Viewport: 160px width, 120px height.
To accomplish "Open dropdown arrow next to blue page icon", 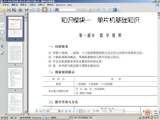I will coord(41,10).
